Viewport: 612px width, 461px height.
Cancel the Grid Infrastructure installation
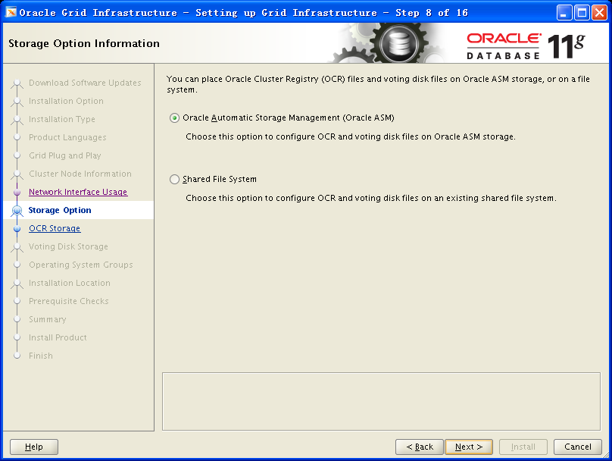tap(578, 447)
